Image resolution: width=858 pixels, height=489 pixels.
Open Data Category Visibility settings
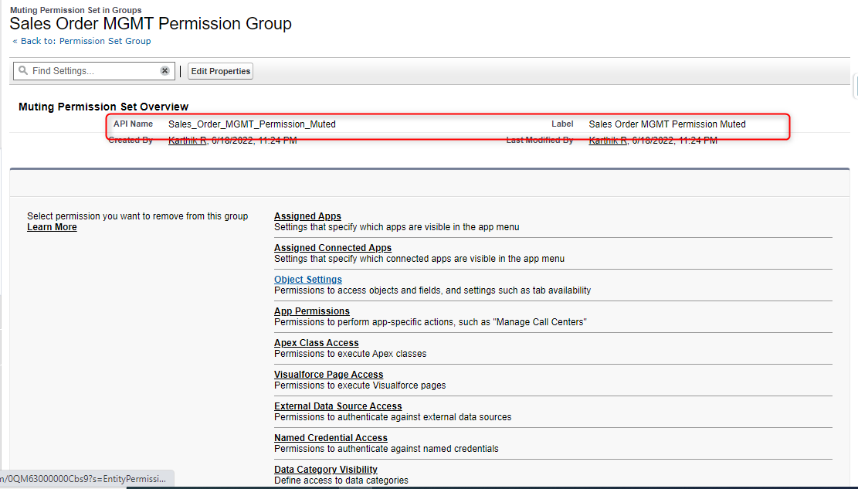[x=325, y=469]
